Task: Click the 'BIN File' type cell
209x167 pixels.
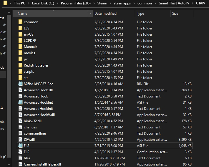Action: point(143,84)
